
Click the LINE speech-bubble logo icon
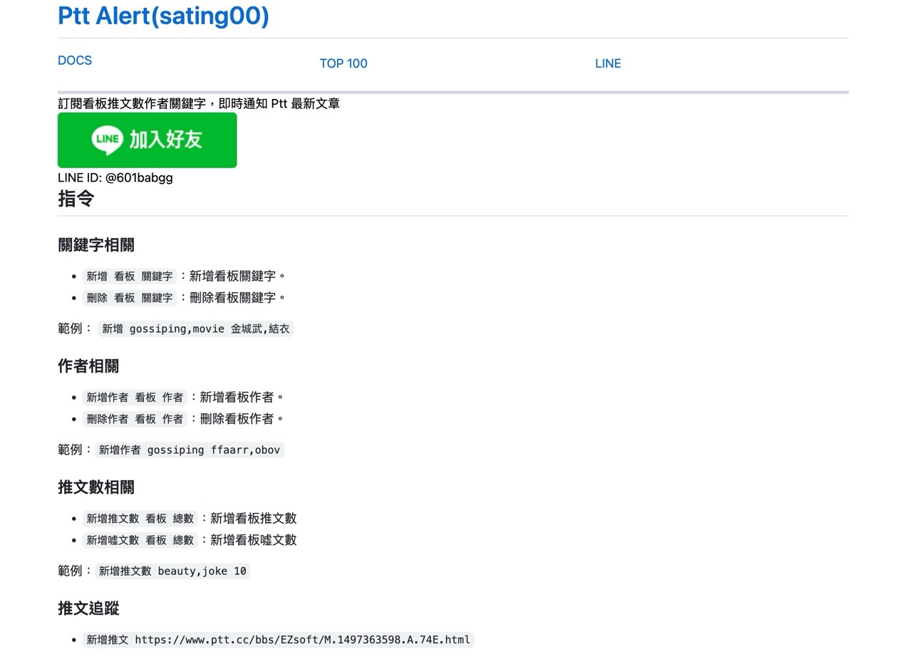108,140
